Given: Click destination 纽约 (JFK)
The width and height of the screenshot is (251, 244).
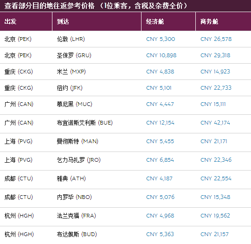Looking at the screenshot, I should coord(70,88).
